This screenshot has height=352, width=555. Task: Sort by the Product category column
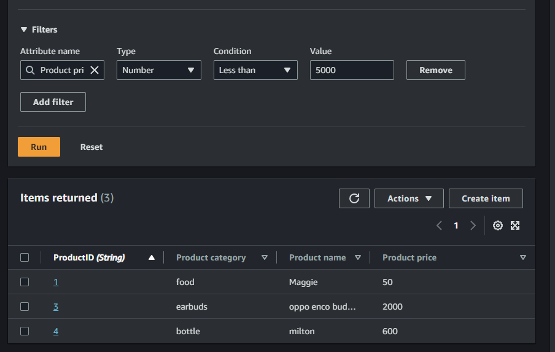265,257
